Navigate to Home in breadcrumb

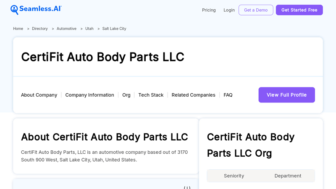[x=18, y=29]
